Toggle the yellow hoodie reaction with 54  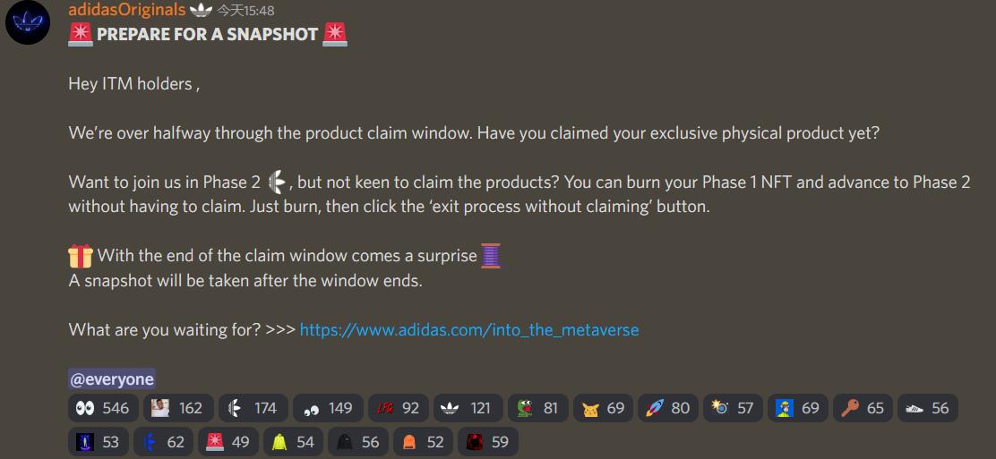(294, 441)
